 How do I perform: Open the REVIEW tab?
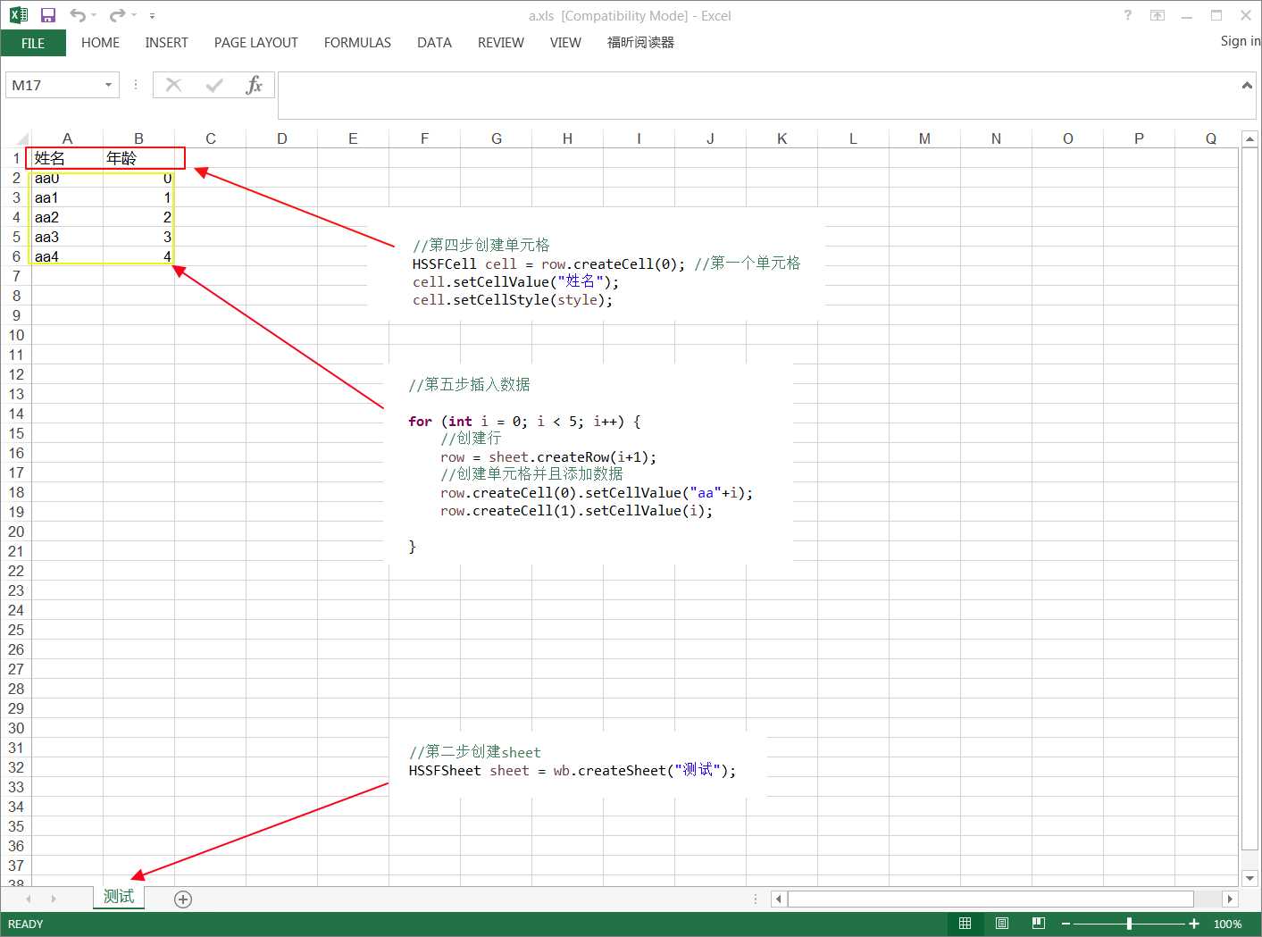pyautogui.click(x=500, y=43)
